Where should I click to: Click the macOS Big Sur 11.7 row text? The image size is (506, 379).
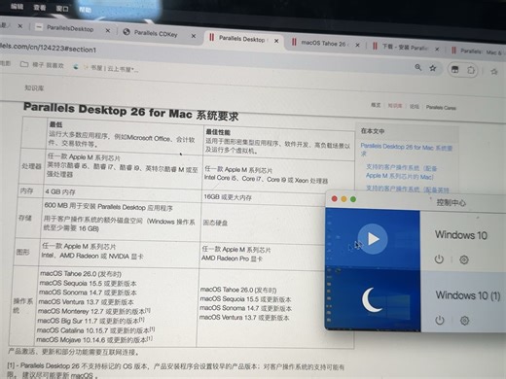pyautogui.click(x=90, y=321)
